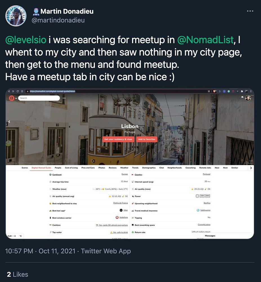This screenshot has height=282, width=261.
Task: Toggle the °C temperature unit
Action: (21, 236)
